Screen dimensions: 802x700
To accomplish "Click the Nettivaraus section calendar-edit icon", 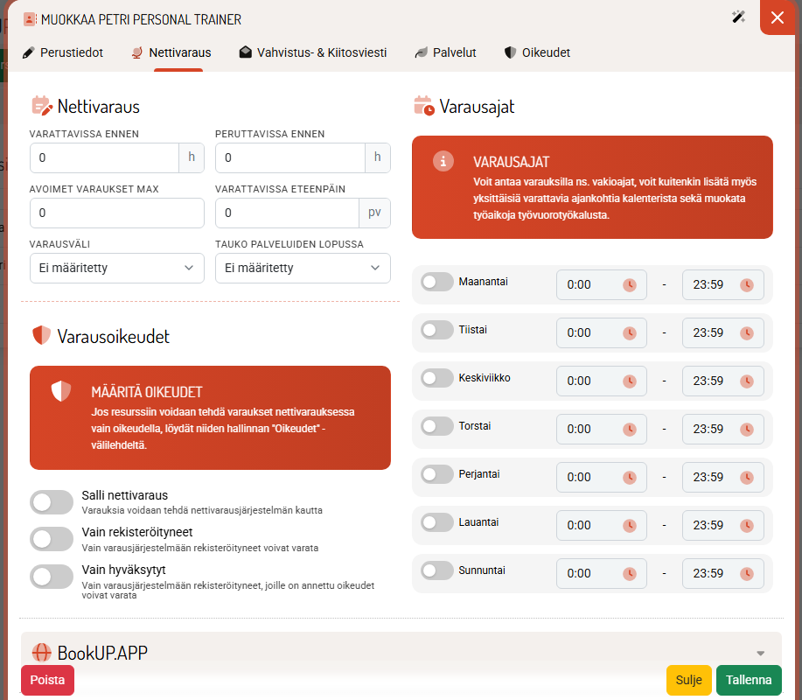I will [42, 105].
